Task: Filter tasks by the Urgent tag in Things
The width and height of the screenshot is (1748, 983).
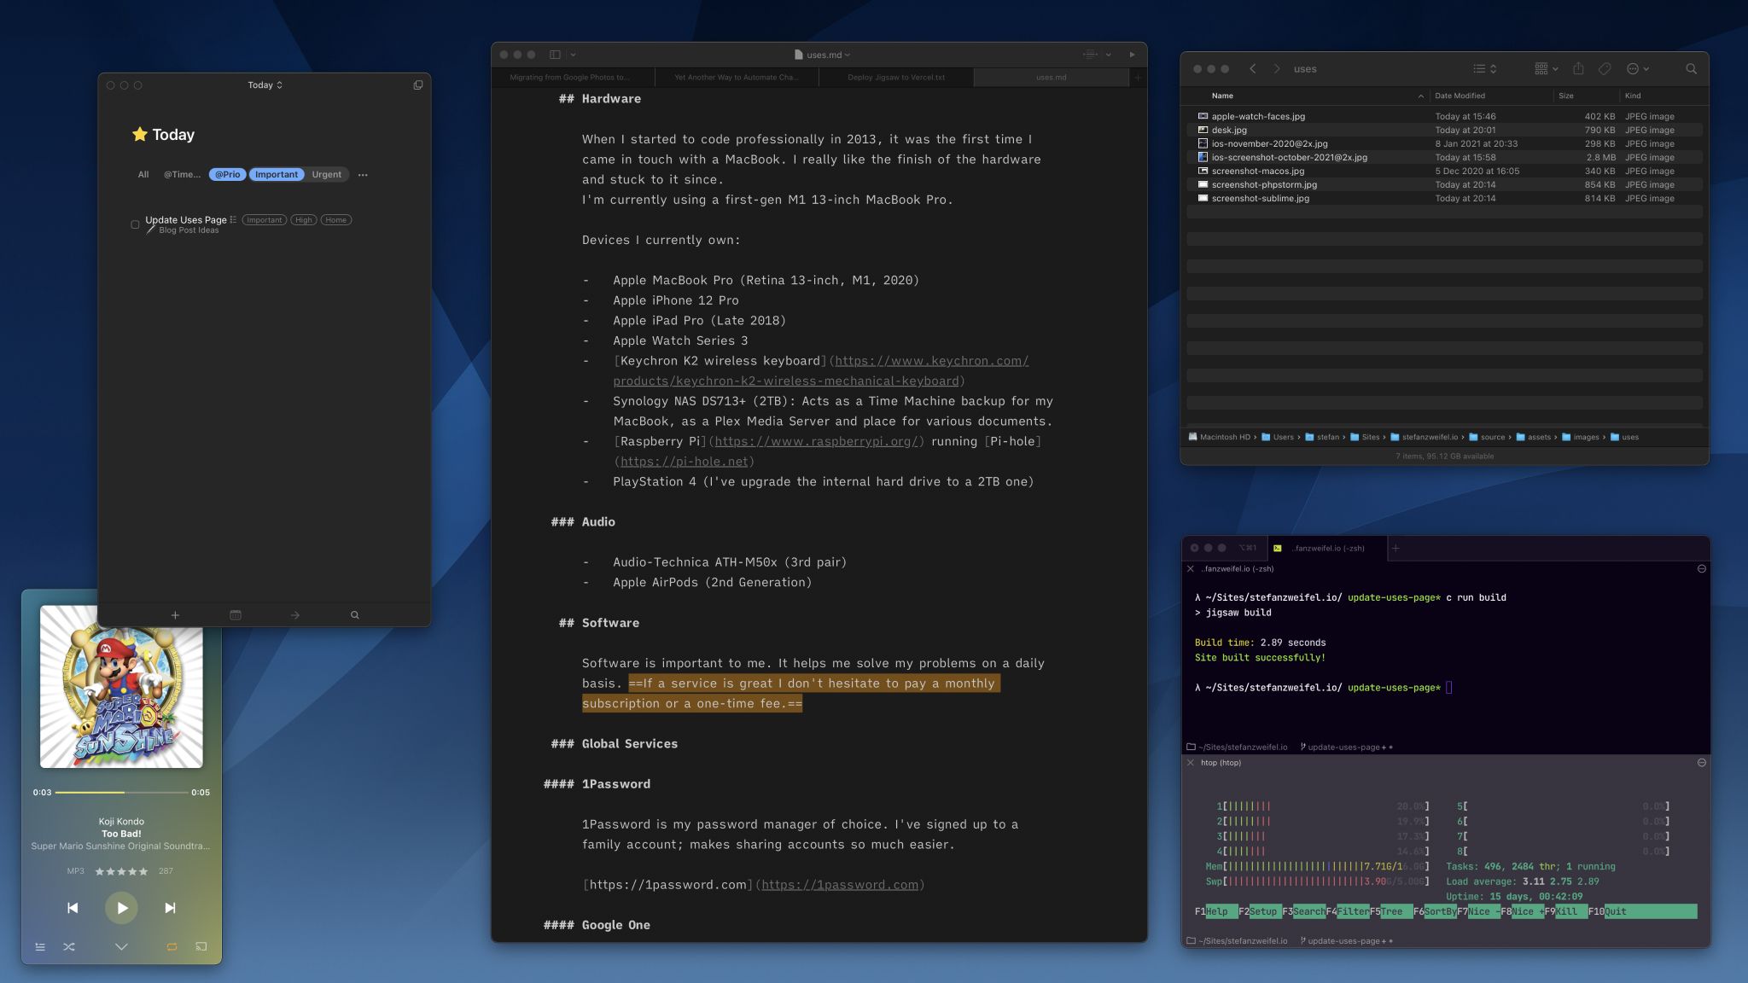Action: coord(328,174)
